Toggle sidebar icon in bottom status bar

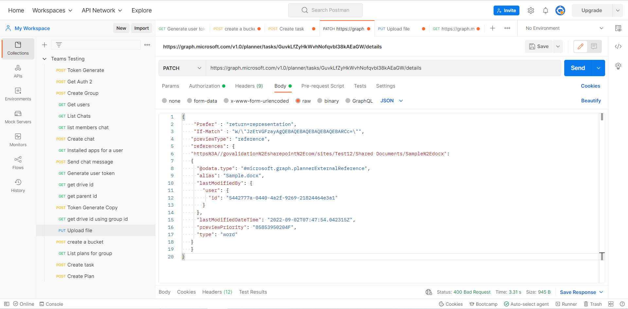7,304
